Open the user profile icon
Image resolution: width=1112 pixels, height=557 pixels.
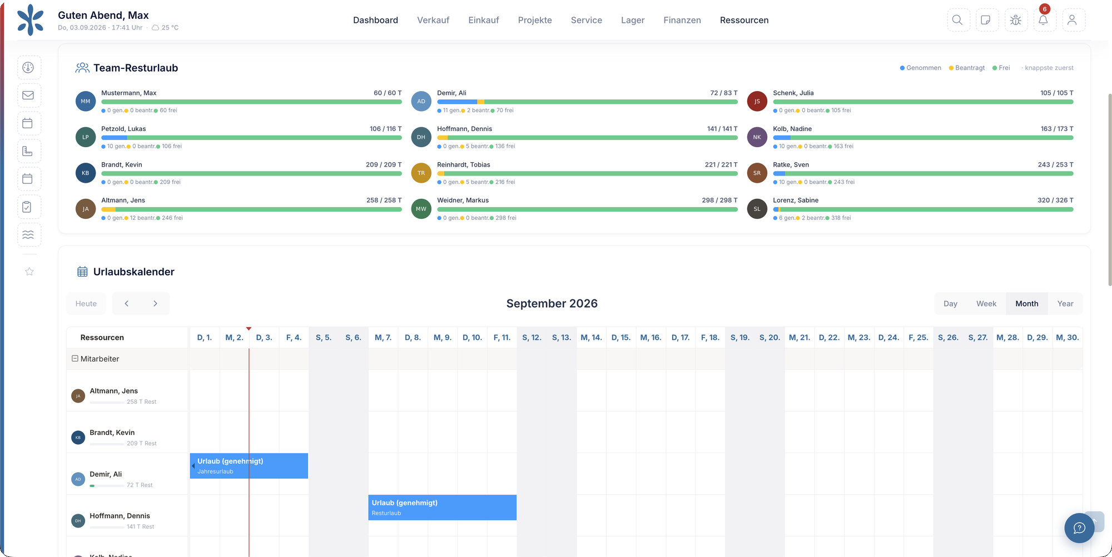[x=1073, y=20]
